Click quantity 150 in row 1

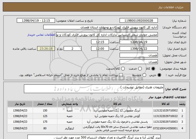point(45,110)
